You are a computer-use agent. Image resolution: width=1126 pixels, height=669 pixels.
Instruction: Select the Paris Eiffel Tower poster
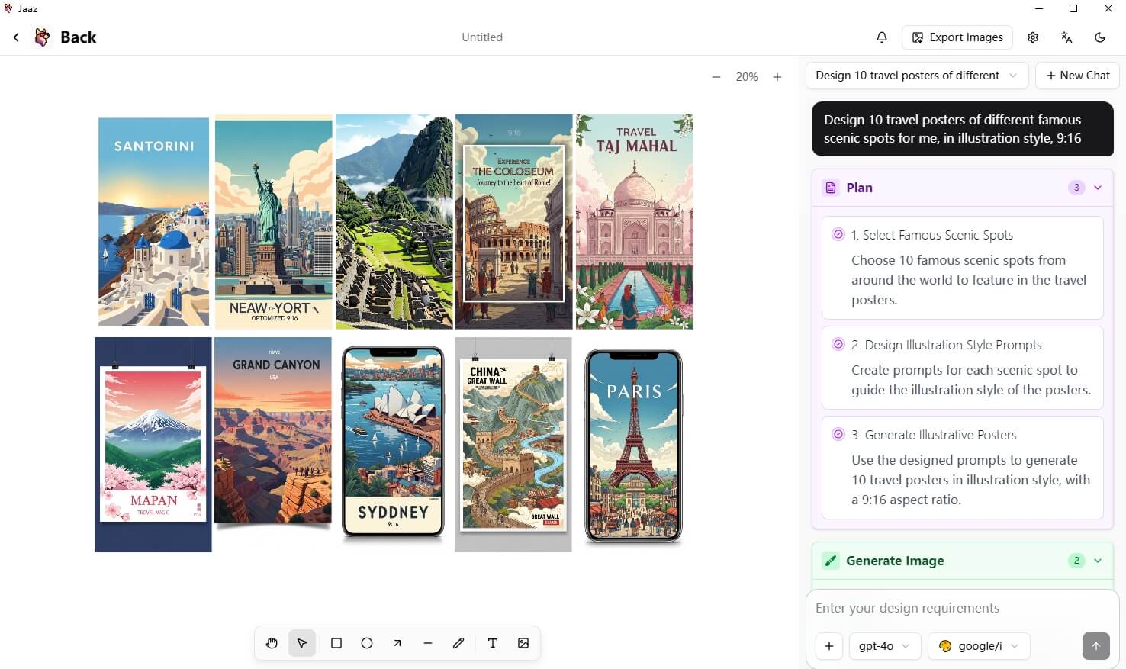(633, 445)
